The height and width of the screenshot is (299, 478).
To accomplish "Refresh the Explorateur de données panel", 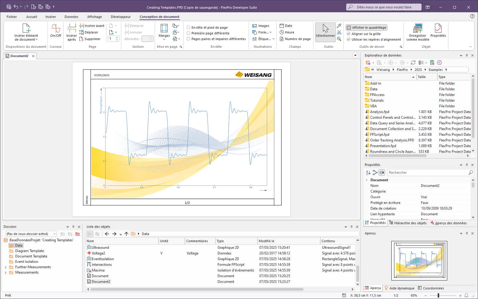I will tap(413, 62).
